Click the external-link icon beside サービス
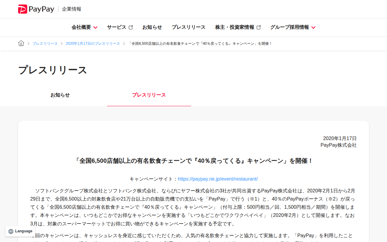Viewport: 387px width, 242px height. pos(131,27)
